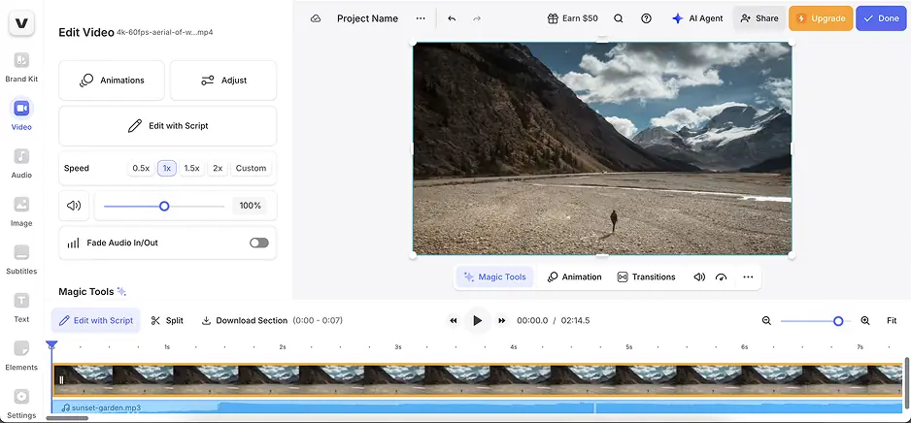
Task: Toggle Fade Audio In/Out switch
Action: click(258, 243)
